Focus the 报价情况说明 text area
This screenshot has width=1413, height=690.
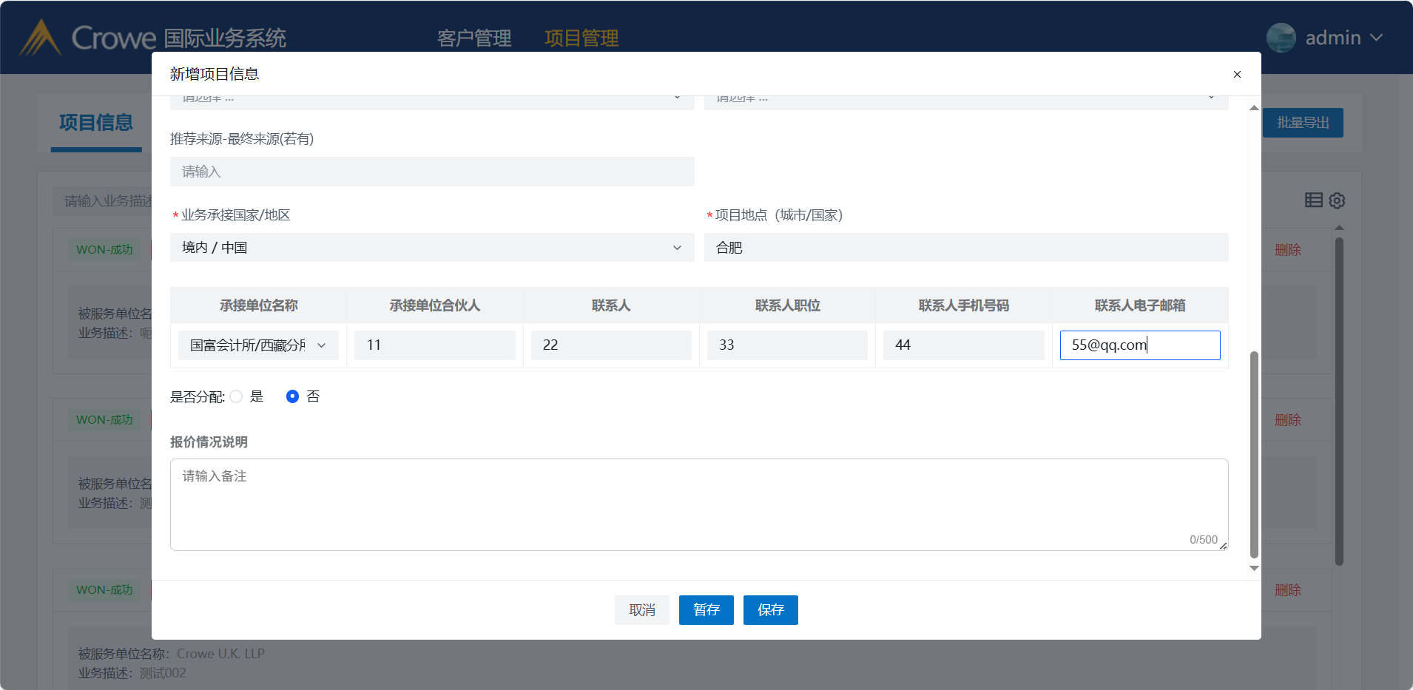(x=698, y=504)
